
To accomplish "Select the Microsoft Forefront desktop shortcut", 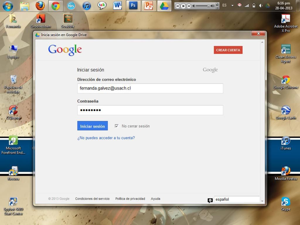I will (x=13, y=145).
